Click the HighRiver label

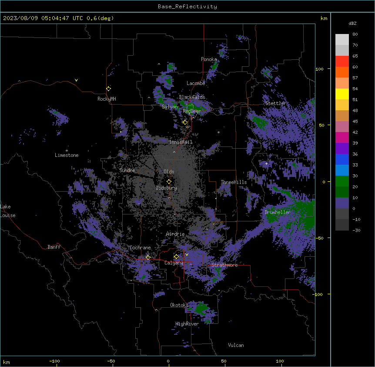tap(187, 324)
